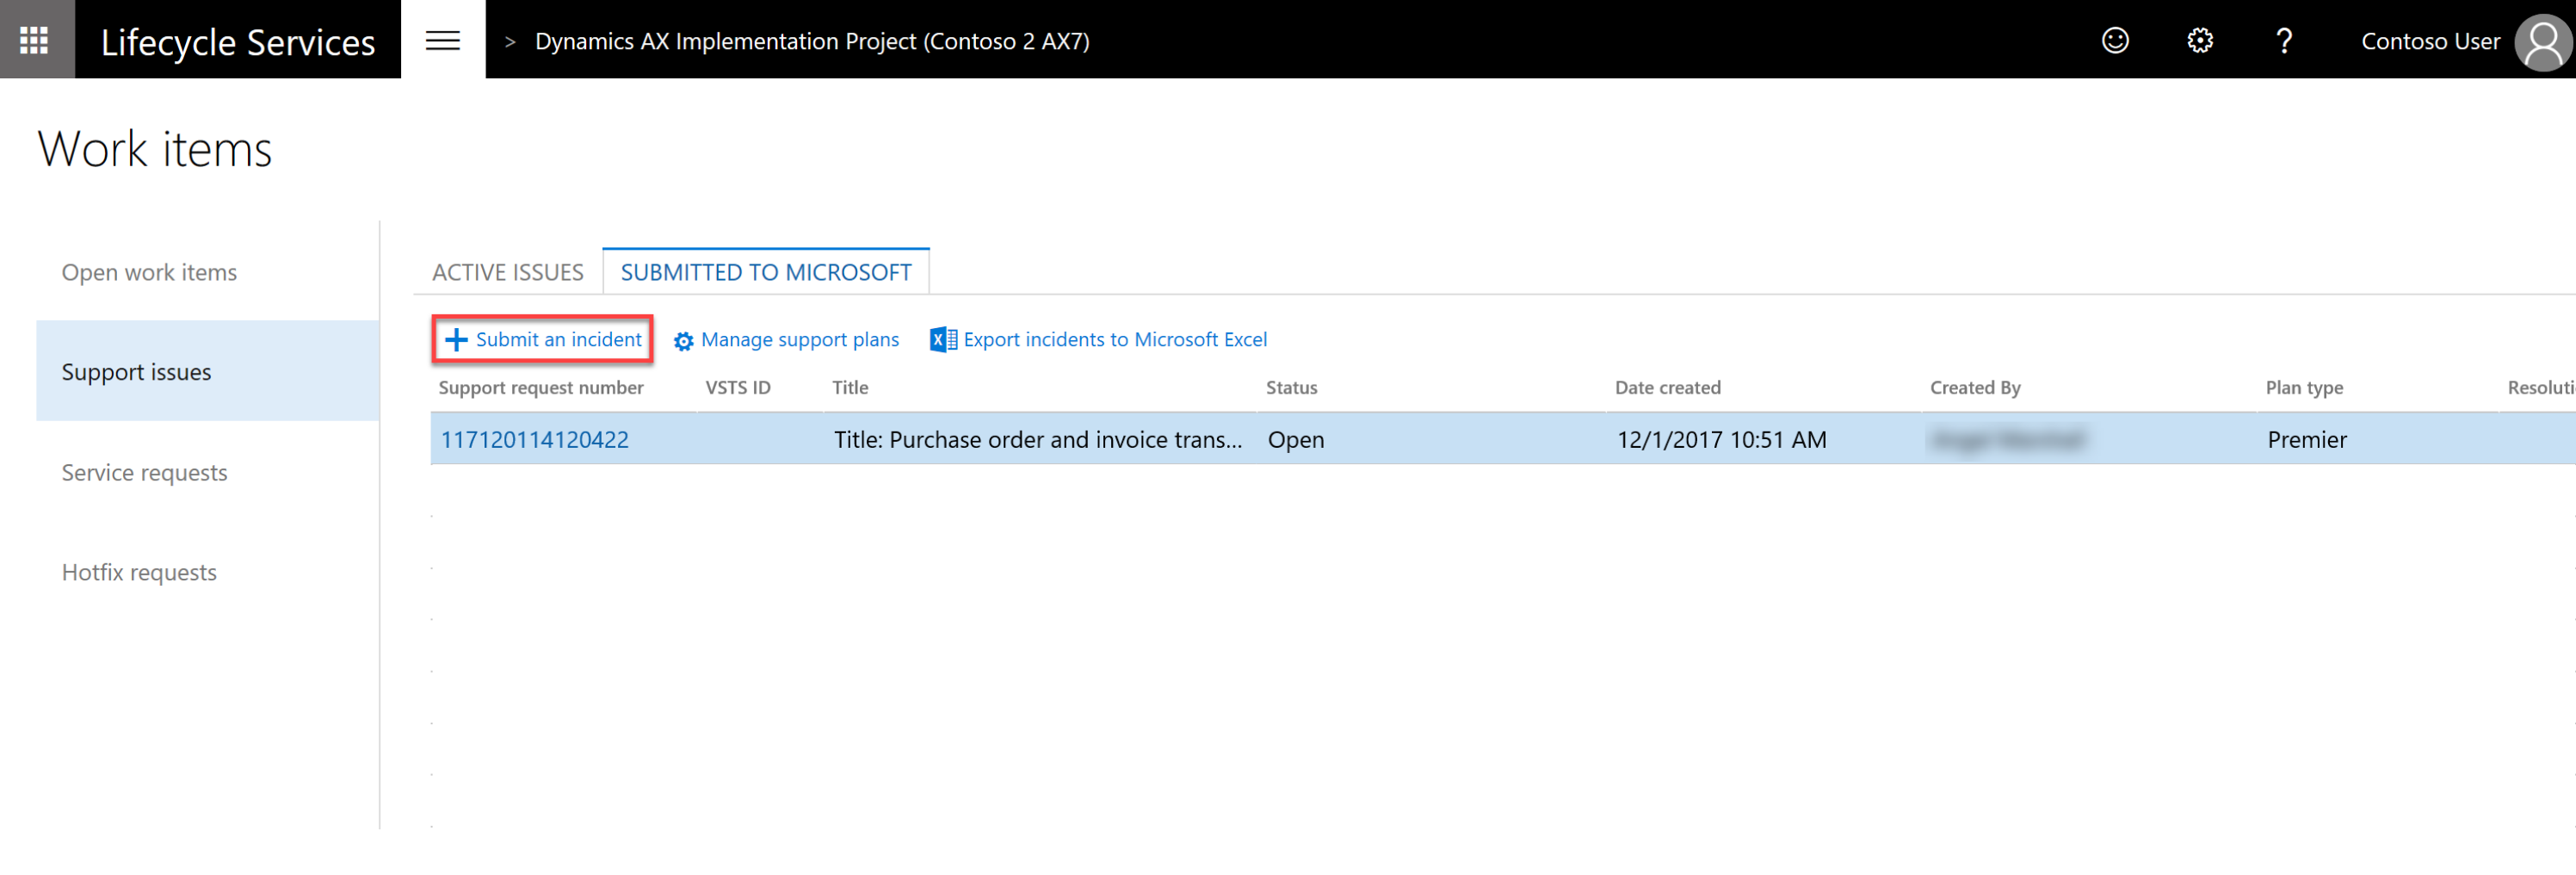Viewport: 2576px width, 875px height.
Task: Click Export incidents to Microsoft Excel
Action: 1114,339
